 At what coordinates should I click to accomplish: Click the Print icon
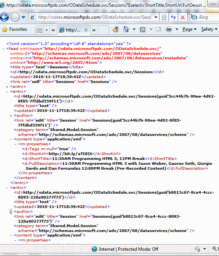pyautogui.click(x=169, y=30)
